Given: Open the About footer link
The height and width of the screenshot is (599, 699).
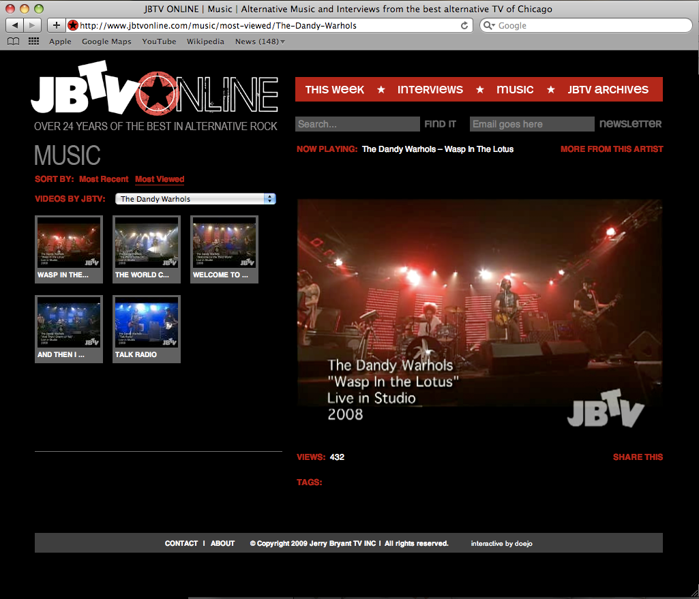Looking at the screenshot, I should pyautogui.click(x=222, y=543).
